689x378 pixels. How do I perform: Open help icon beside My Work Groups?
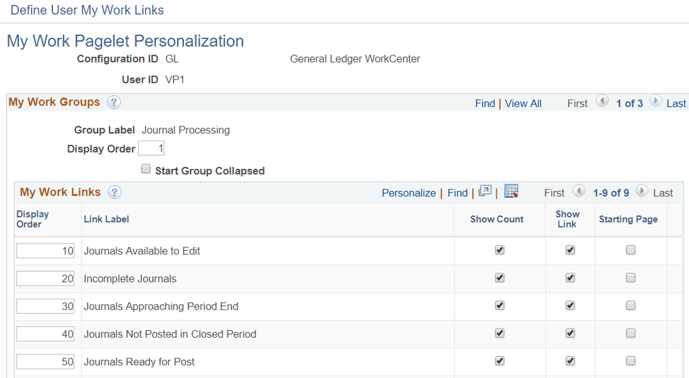[114, 102]
